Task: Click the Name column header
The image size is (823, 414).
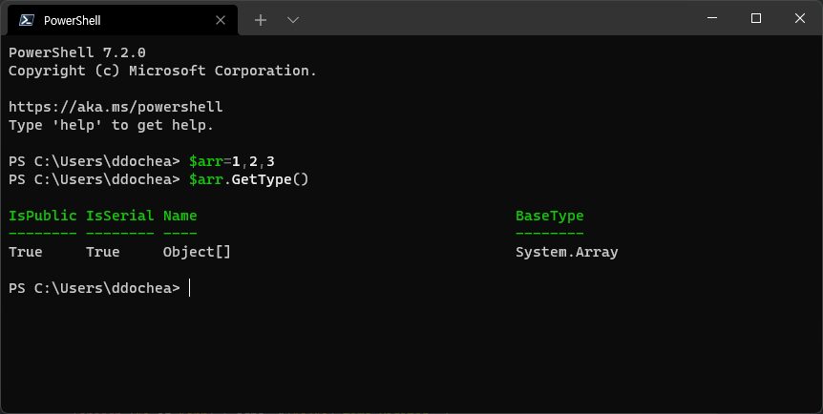Action: 180,216
